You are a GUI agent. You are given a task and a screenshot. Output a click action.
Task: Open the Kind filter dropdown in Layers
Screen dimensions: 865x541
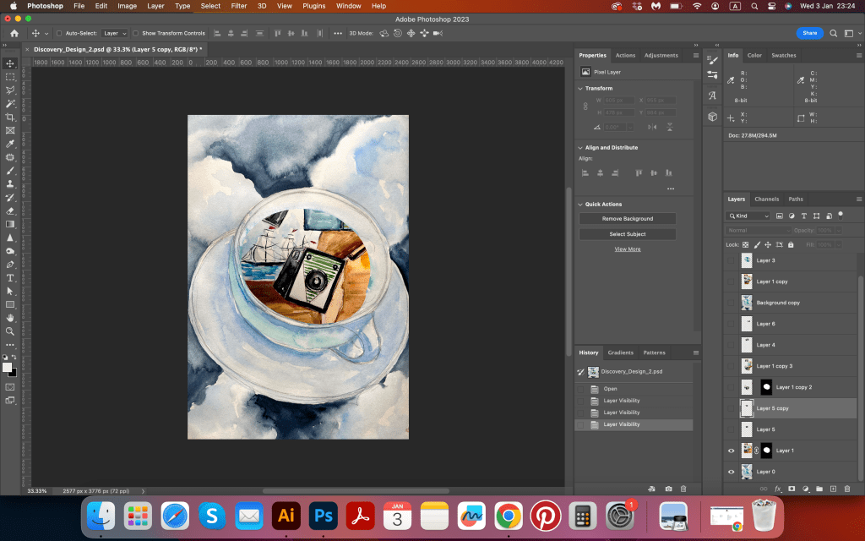click(748, 216)
